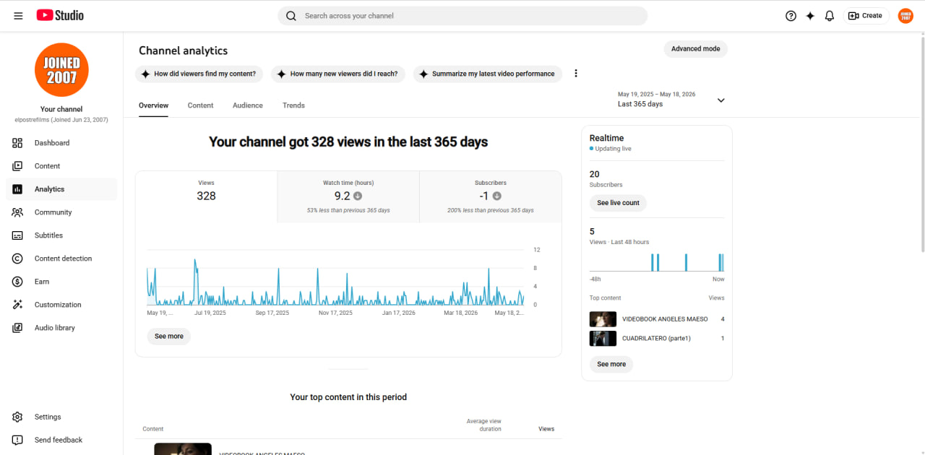
Task: Click the Watch time down arrow indicator
Action: pos(358,196)
